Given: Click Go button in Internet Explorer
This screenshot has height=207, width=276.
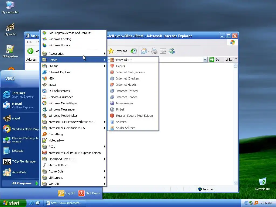Looking at the screenshot, I should tap(214, 60).
